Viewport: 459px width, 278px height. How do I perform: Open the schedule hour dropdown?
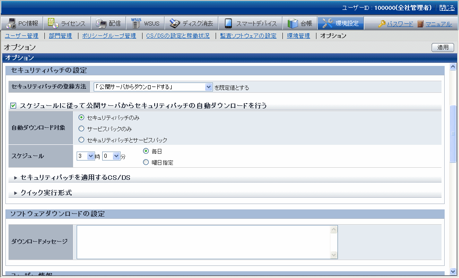click(86, 156)
